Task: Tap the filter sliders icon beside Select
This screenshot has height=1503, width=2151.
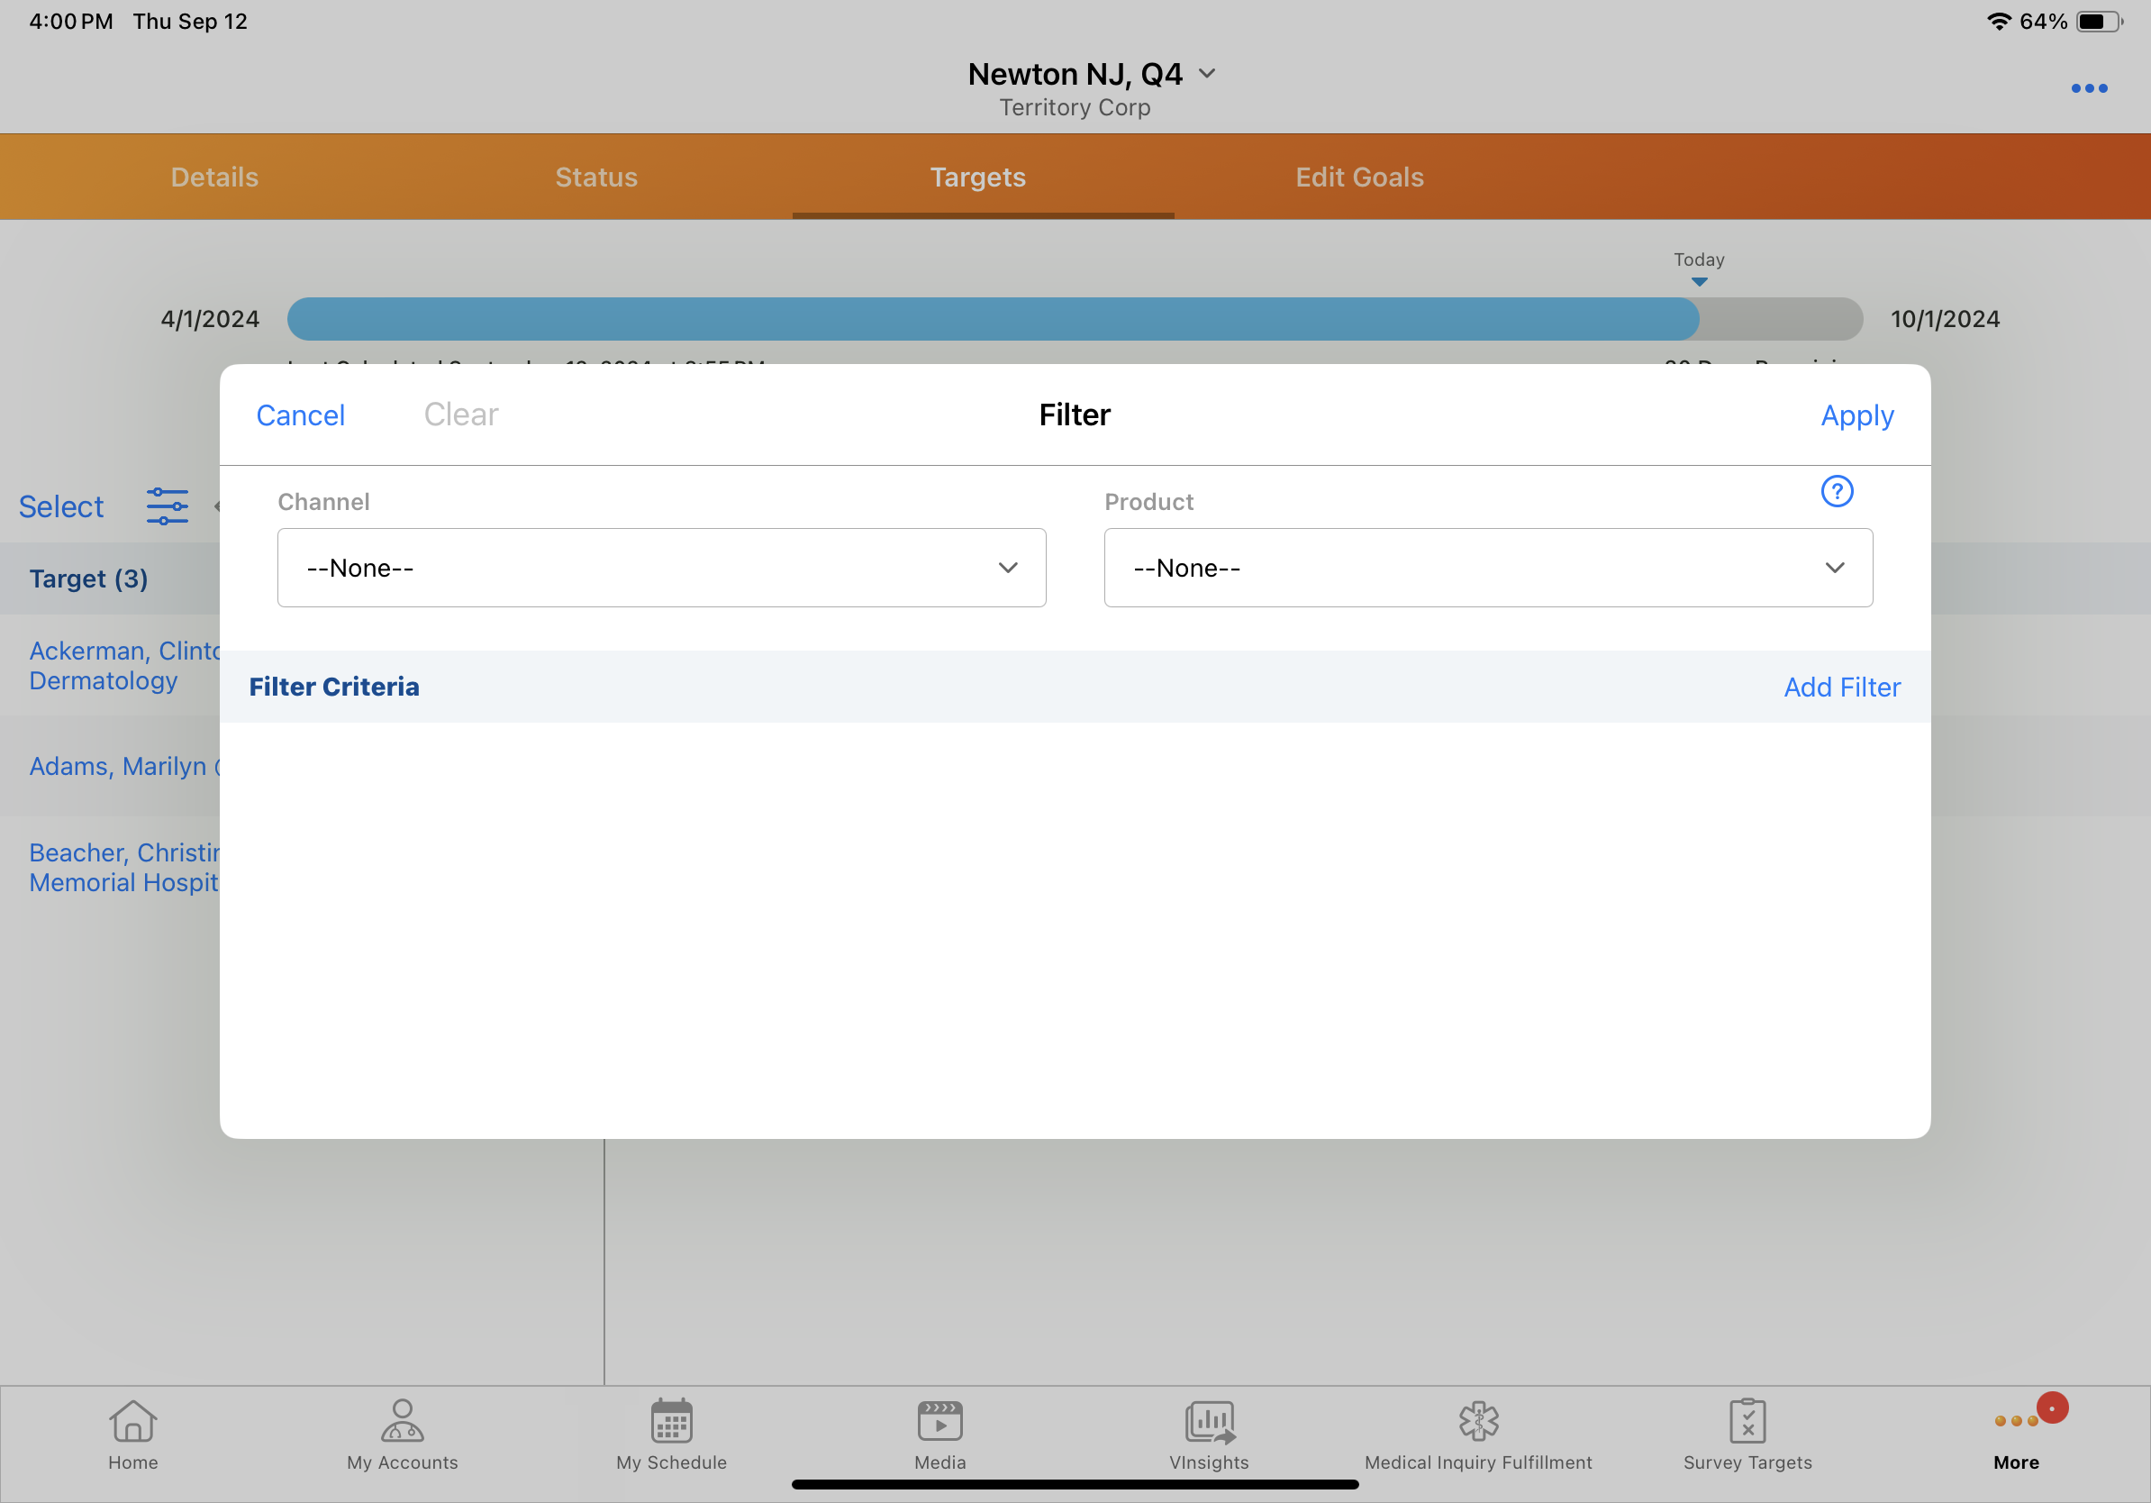Action: pos(167,506)
